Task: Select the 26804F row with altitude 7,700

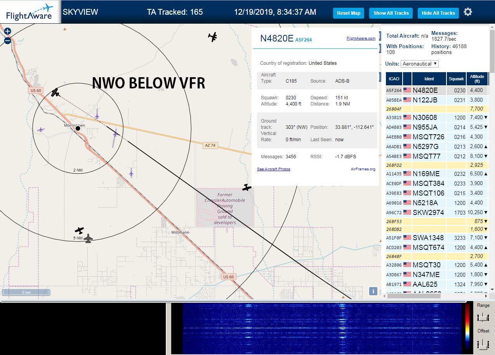Action: coord(437,109)
